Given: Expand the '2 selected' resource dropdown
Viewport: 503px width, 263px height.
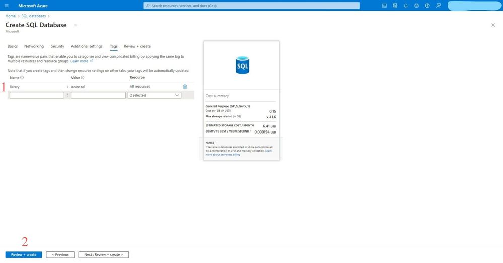Looking at the screenshot, I should 154,95.
